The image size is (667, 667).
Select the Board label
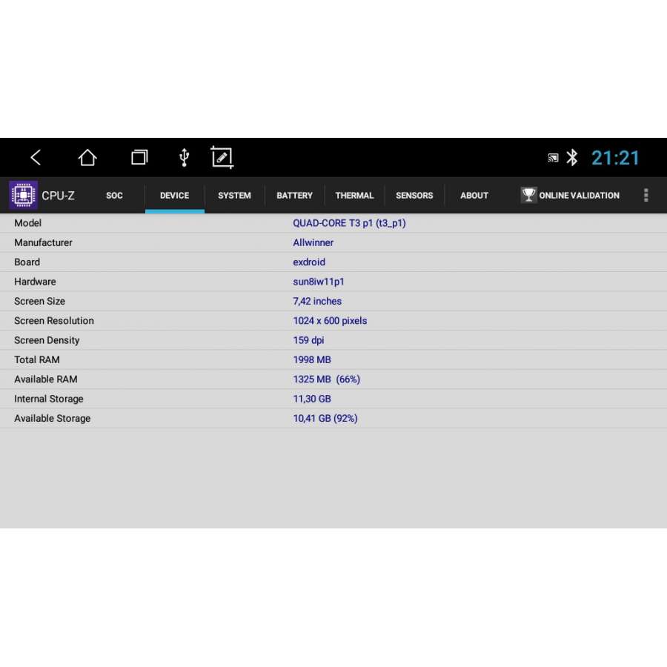pyautogui.click(x=27, y=262)
